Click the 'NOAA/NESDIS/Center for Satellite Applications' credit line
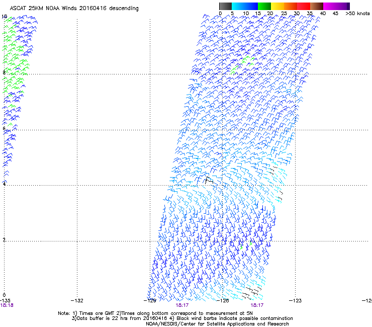Viewport: 372px width, 327px height. point(217,324)
